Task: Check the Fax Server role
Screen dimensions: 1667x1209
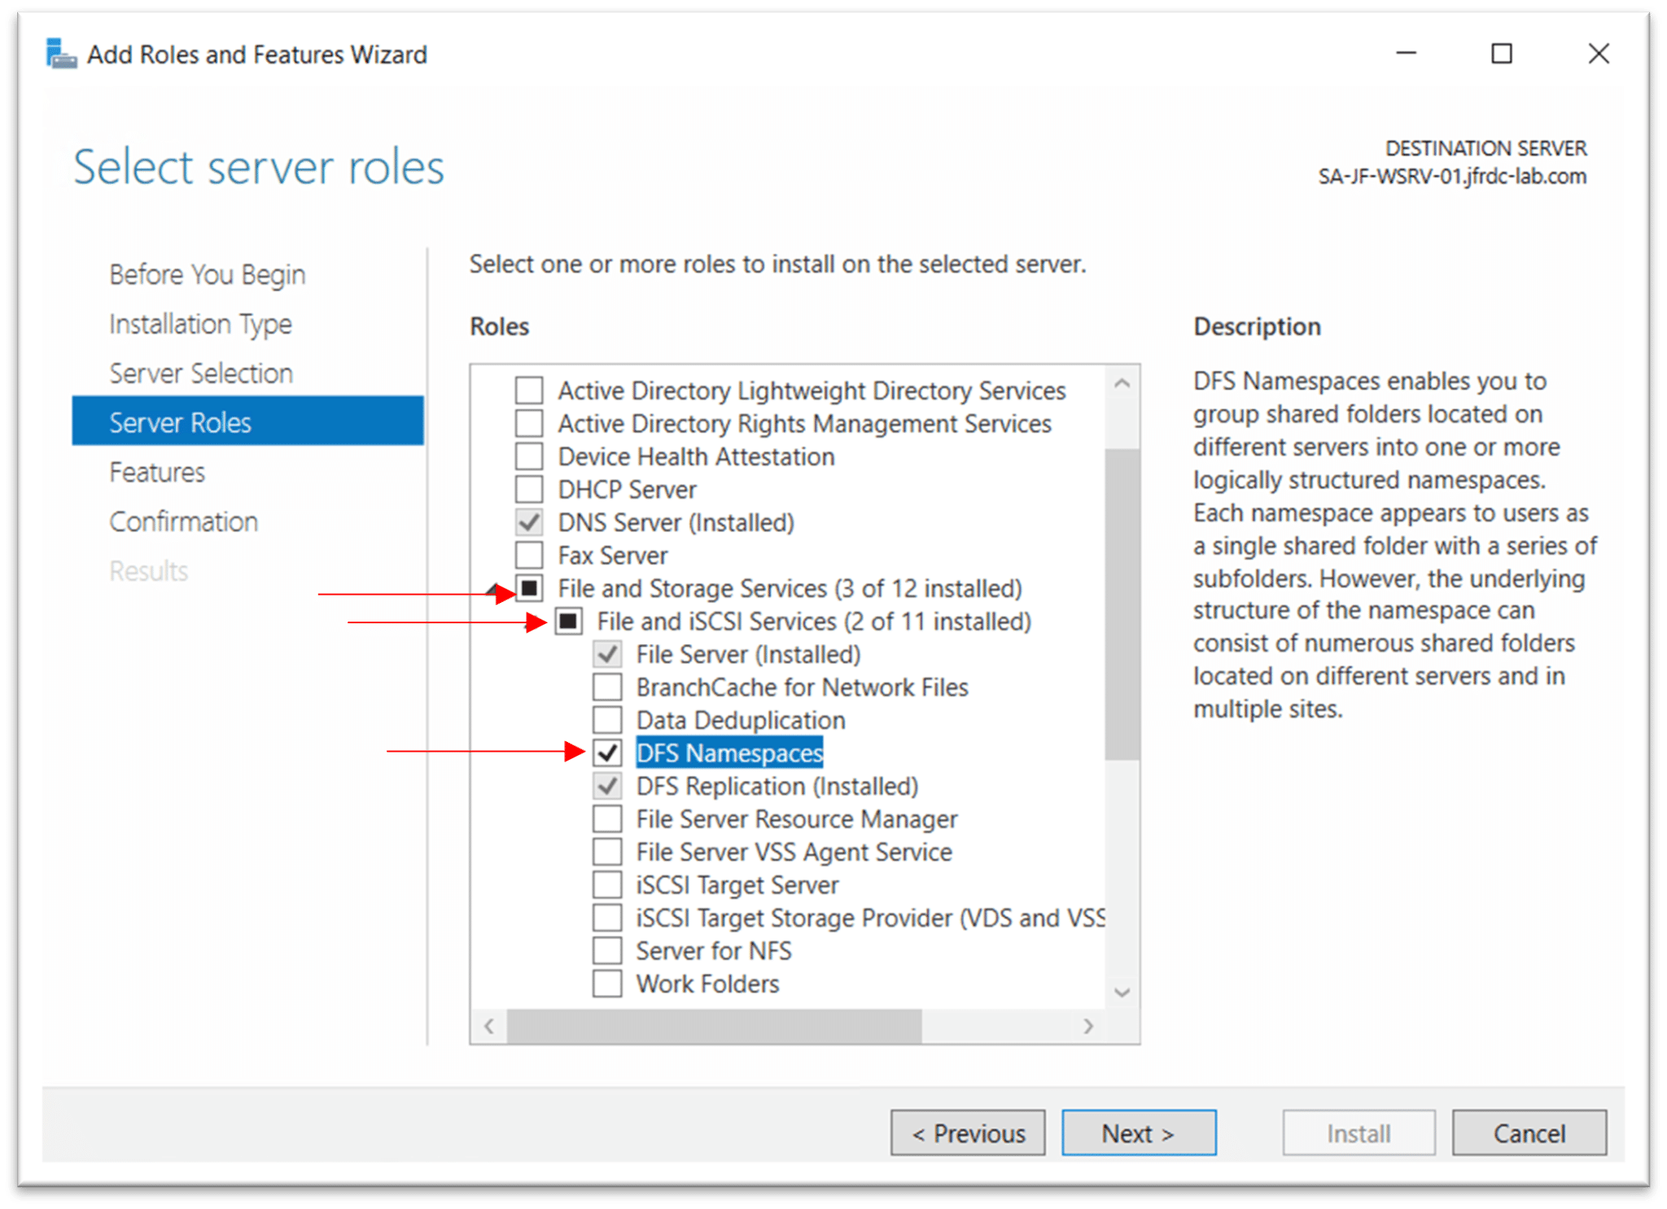Action: point(527,555)
